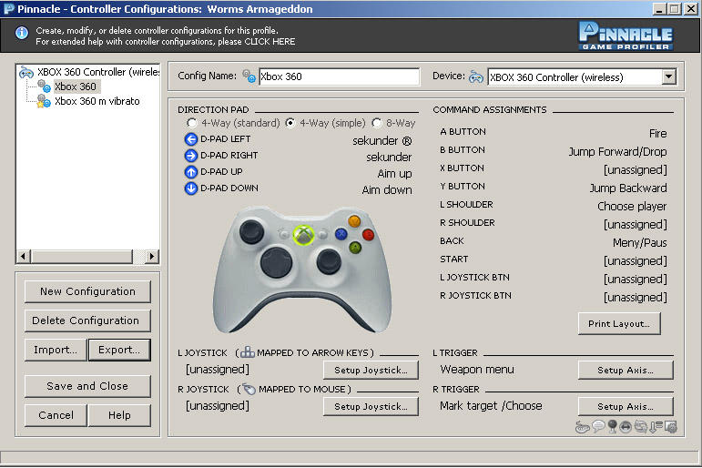702x468 pixels.
Task: Select 8-Way direction pad mode
Action: click(377, 123)
